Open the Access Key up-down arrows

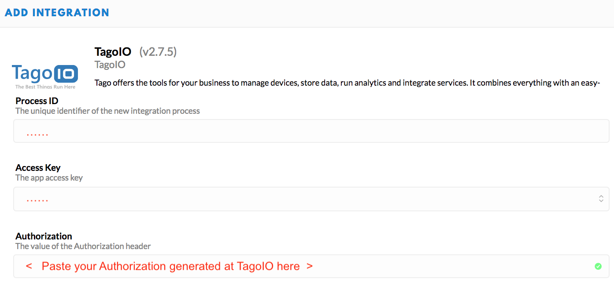[601, 199]
